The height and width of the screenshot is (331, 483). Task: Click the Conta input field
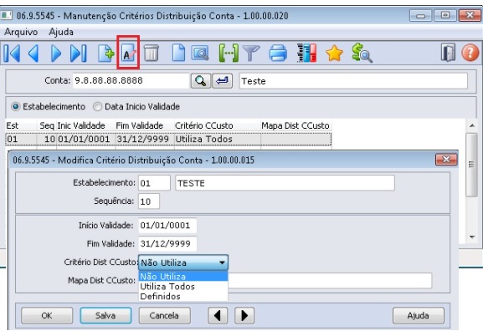tap(131, 81)
